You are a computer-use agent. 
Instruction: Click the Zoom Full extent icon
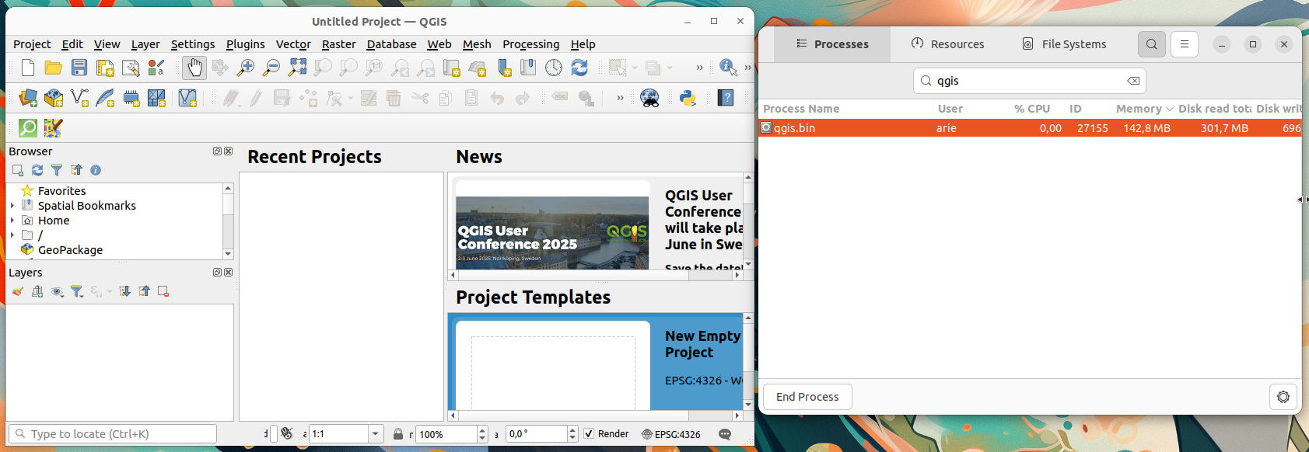(297, 68)
